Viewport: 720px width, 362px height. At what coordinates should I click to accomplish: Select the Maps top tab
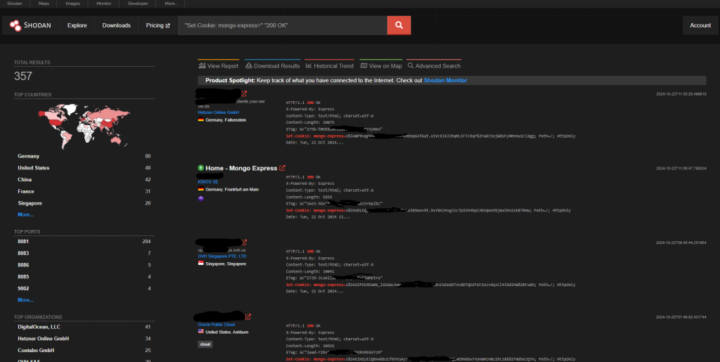pyautogui.click(x=44, y=4)
